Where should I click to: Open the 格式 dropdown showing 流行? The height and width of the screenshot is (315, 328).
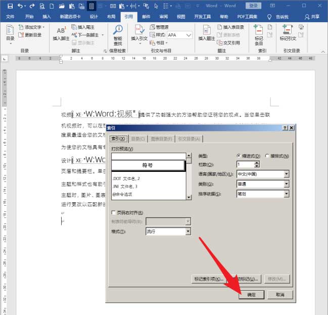coord(188,231)
